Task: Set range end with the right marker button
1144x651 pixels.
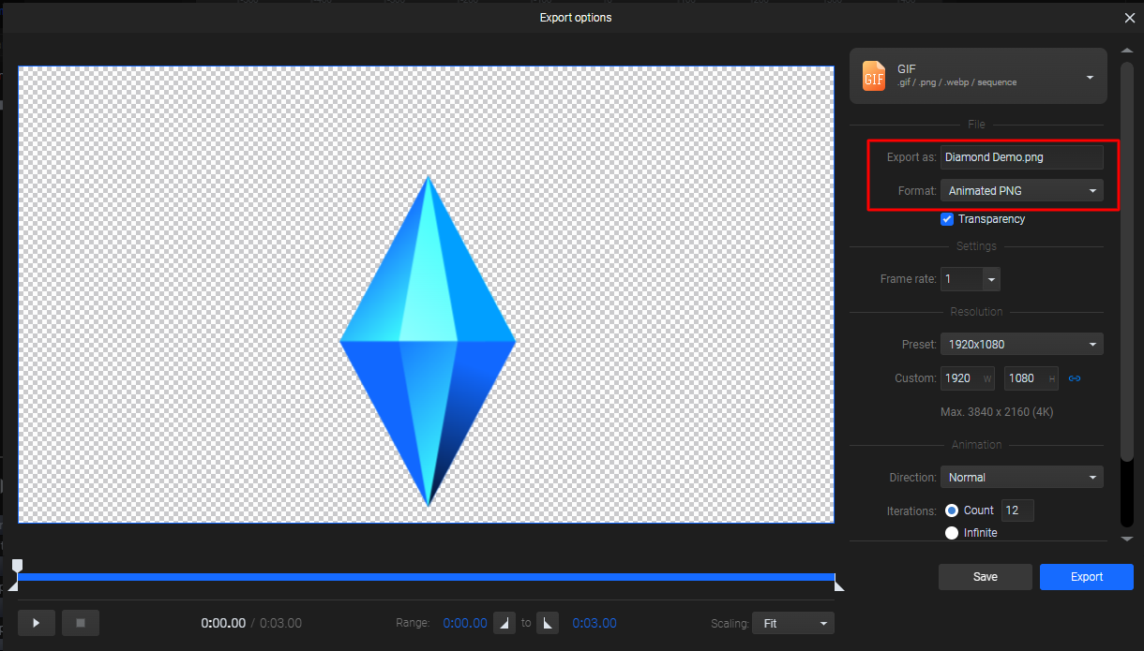Action: pos(548,623)
